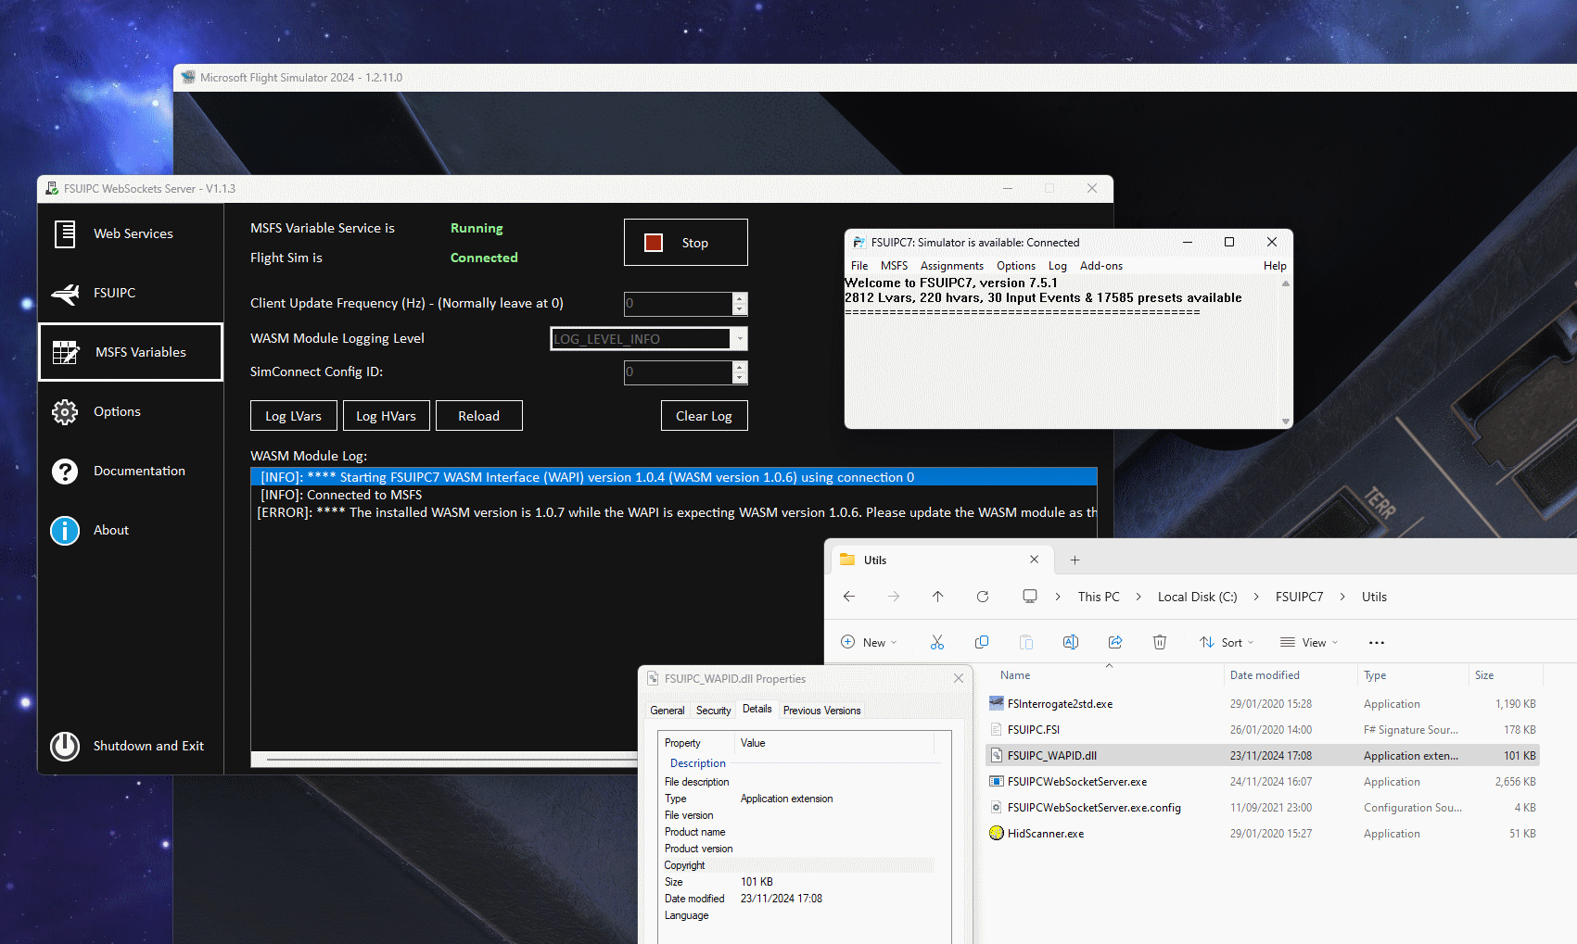The height and width of the screenshot is (944, 1577).
Task: Click WASM log horizontal scrollbar
Action: 445,760
